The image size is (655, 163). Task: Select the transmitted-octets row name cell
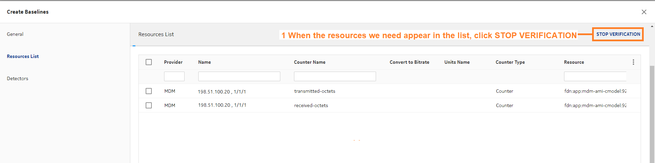(x=222, y=91)
